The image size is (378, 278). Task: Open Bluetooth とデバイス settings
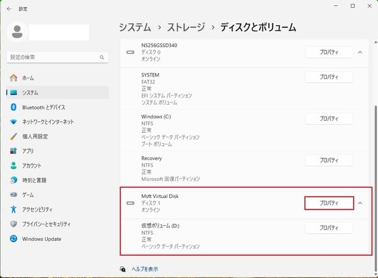pos(58,107)
